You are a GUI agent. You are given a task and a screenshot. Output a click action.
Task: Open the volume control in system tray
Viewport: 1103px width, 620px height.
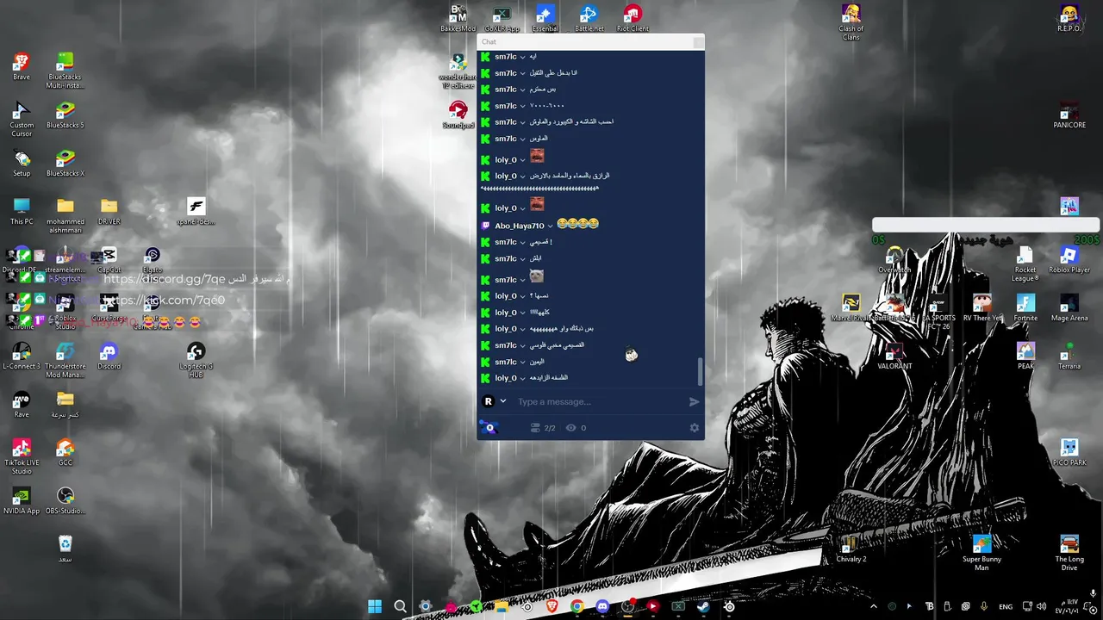coord(1043,606)
